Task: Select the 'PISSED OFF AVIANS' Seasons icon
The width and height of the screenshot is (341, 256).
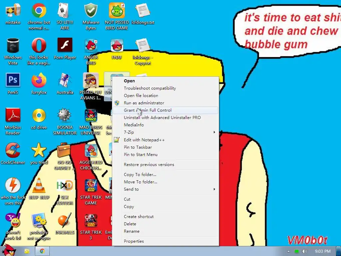Action: (91, 80)
